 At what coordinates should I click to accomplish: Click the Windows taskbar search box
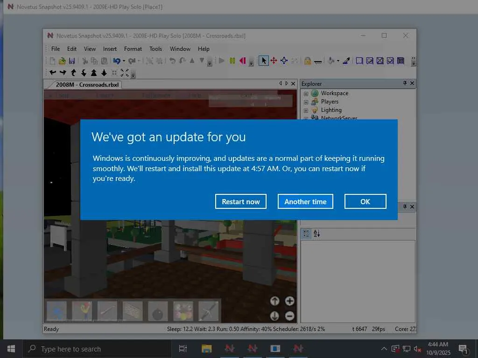pyautogui.click(x=97, y=349)
